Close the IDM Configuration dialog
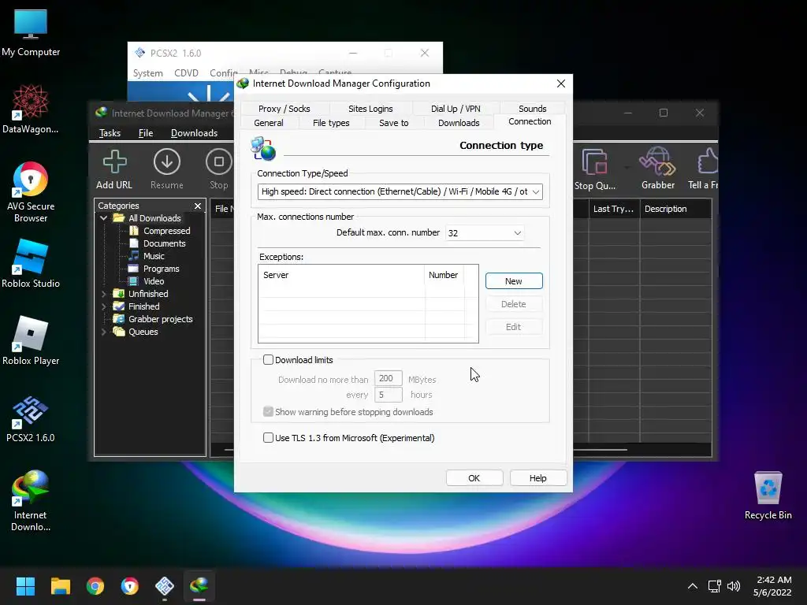807x605 pixels. (x=561, y=84)
